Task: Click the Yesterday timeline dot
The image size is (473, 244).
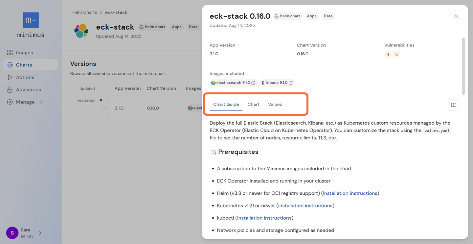Action: pos(101,100)
